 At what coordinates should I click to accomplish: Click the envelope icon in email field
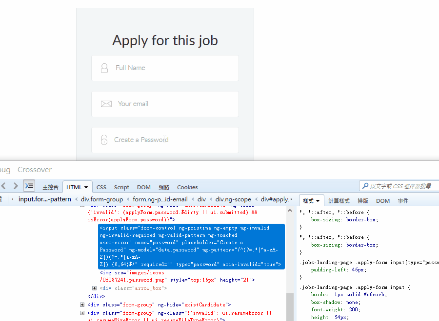(x=106, y=104)
